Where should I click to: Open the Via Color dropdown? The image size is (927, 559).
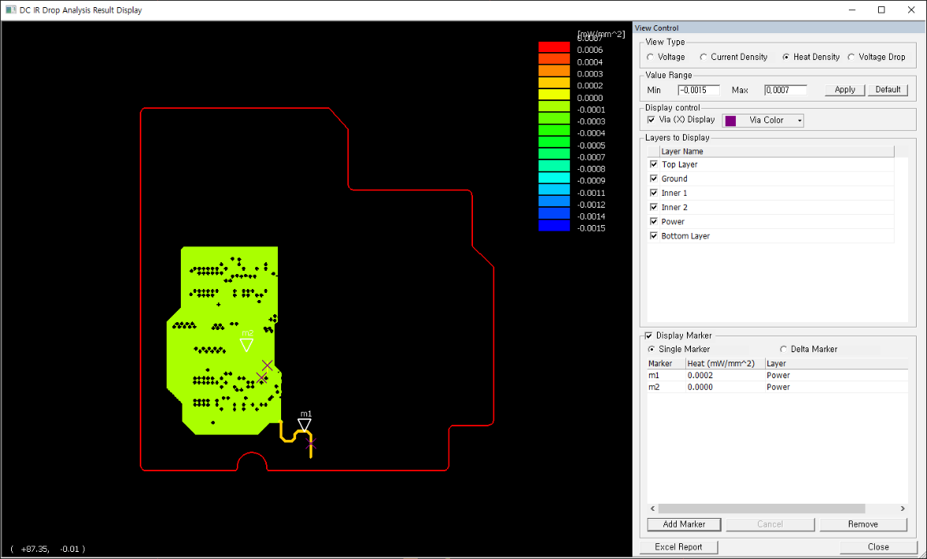[798, 120]
